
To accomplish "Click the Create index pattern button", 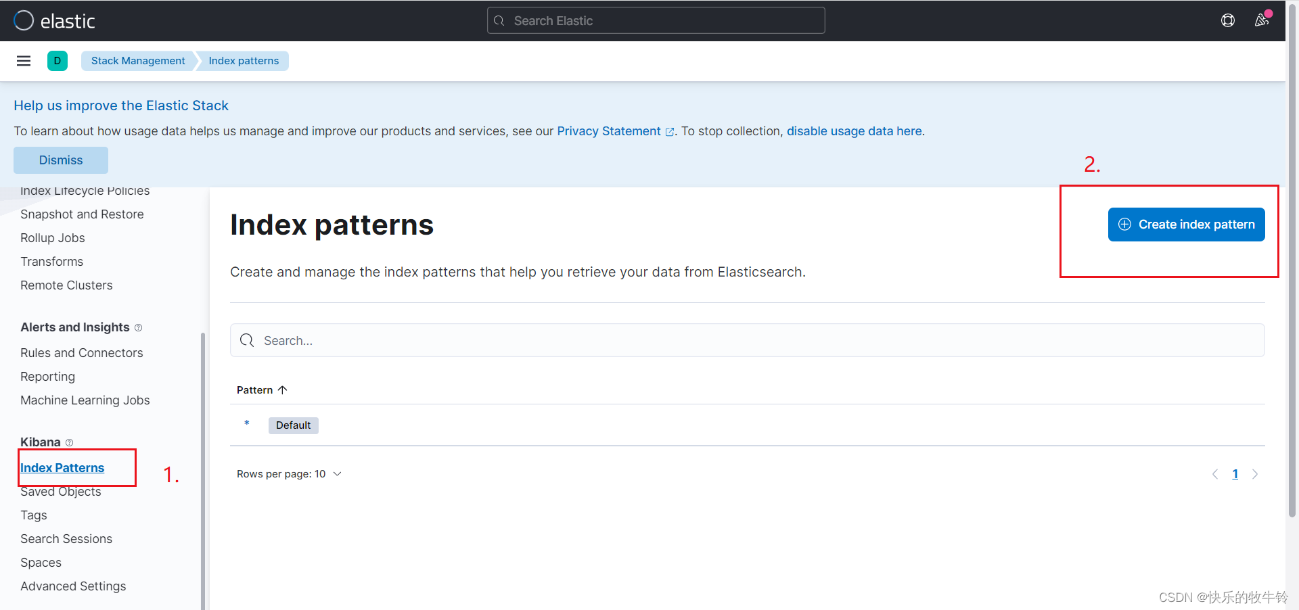I will pyautogui.click(x=1185, y=224).
